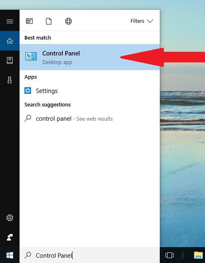The image size is (205, 263).
Task: Open the Filters dropdown
Action: pyautogui.click(x=142, y=21)
